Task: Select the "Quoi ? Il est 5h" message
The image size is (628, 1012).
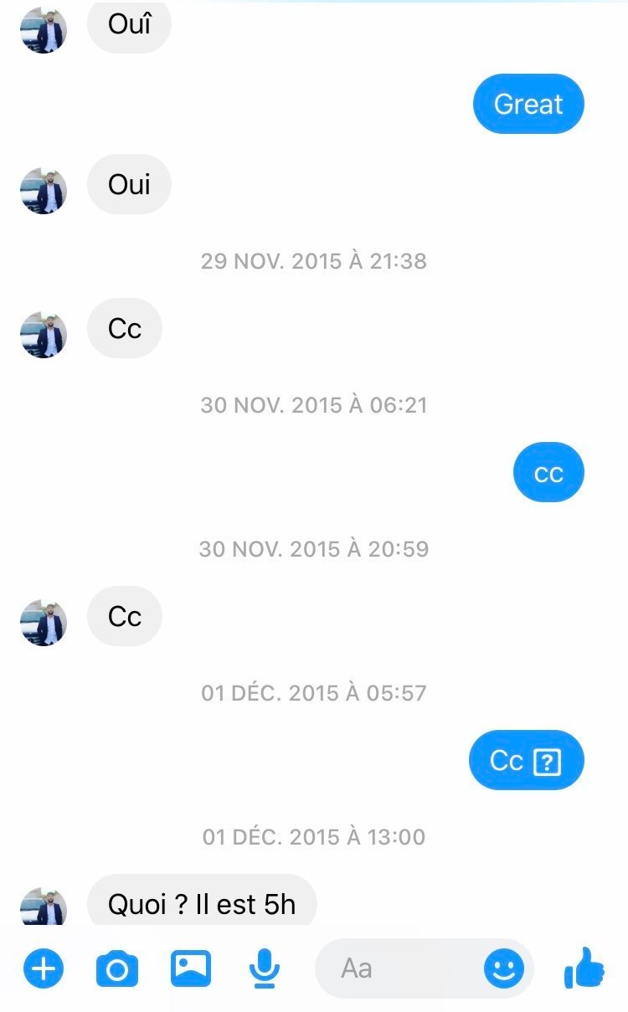Action: [202, 901]
